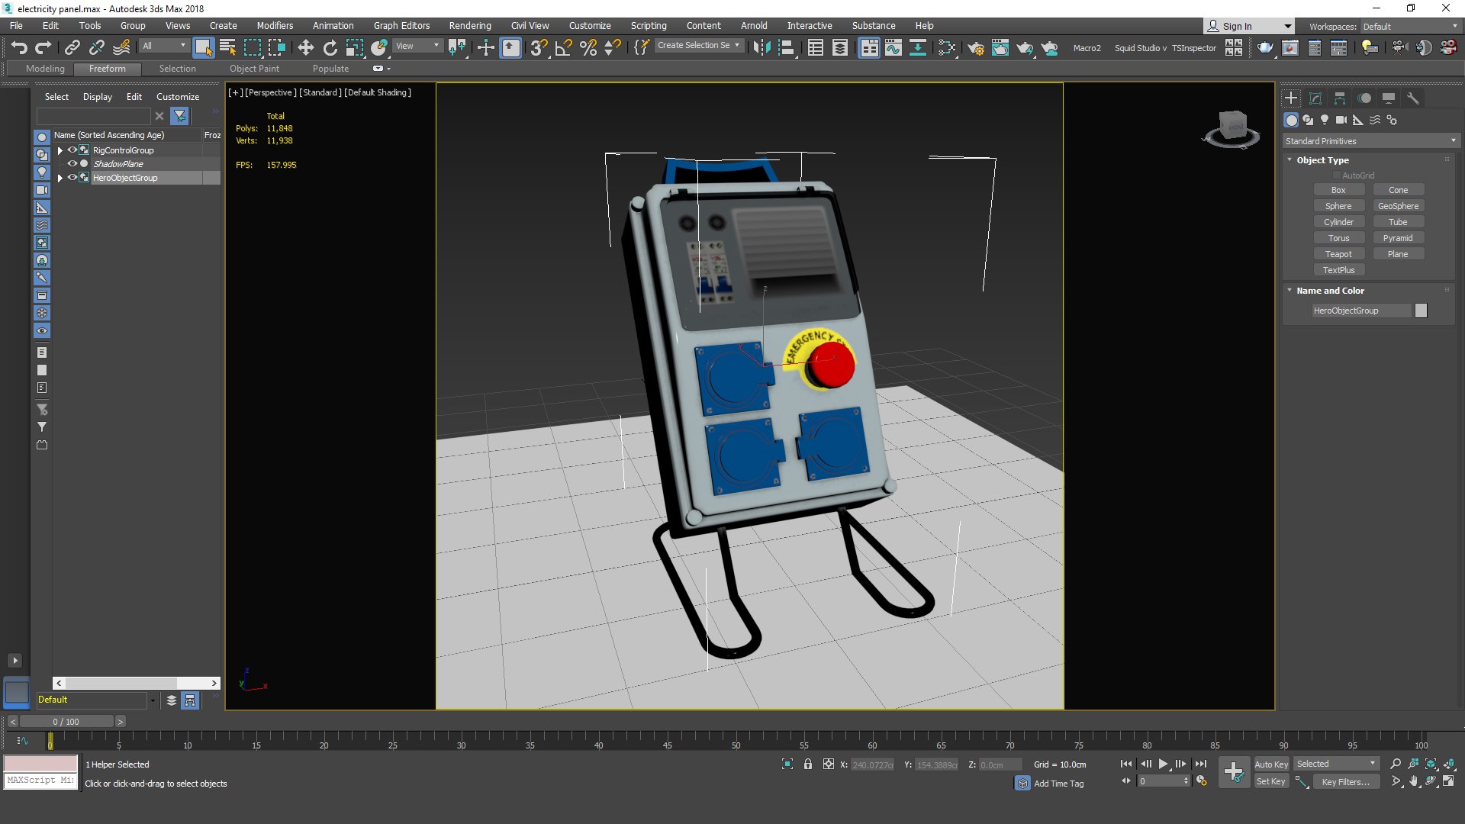1465x824 pixels.
Task: Open Select by Name dialog
Action: (227, 47)
